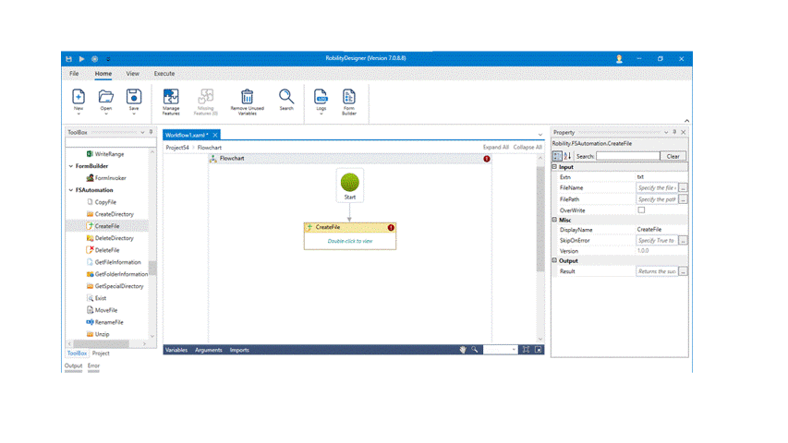Click the Search magnifier in the ribbon
This screenshot has height=443, width=788.
click(286, 97)
